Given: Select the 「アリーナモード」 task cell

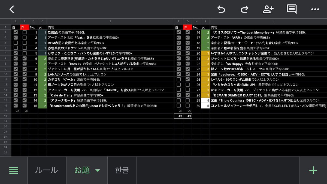Looking at the screenshot, I should (x=110, y=100).
